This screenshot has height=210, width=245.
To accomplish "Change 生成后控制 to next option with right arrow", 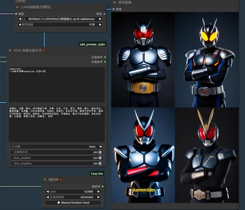I will point(99,197).
